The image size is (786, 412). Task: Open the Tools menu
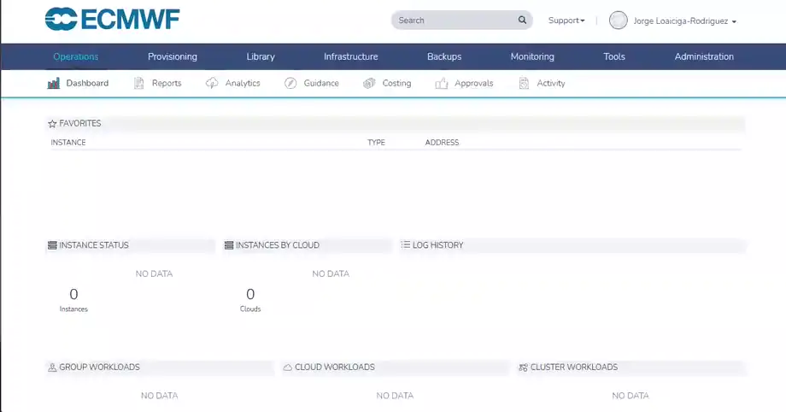click(614, 56)
